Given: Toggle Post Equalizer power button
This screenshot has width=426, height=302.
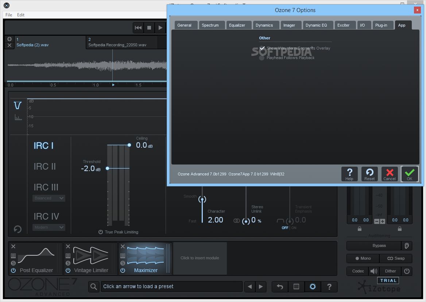Looking at the screenshot, I should pyautogui.click(x=13, y=271).
